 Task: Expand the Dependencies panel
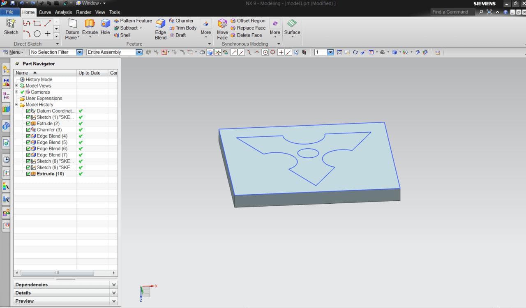pos(66,285)
